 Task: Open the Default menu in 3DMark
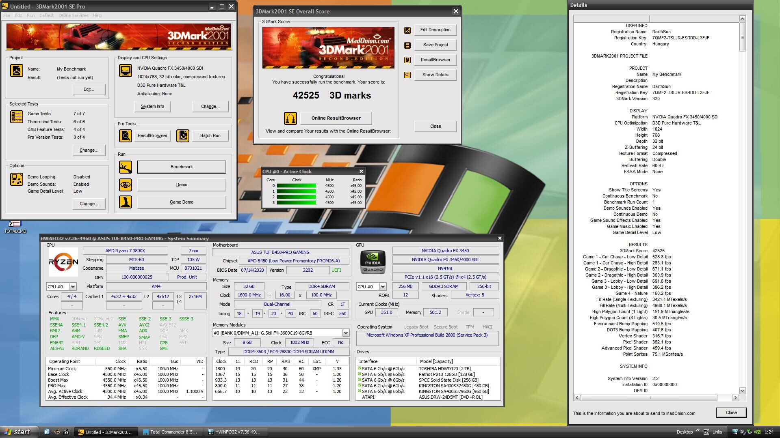46,15
